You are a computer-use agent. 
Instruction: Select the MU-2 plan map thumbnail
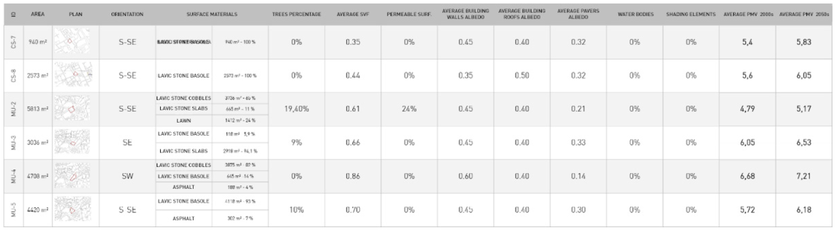pos(72,108)
